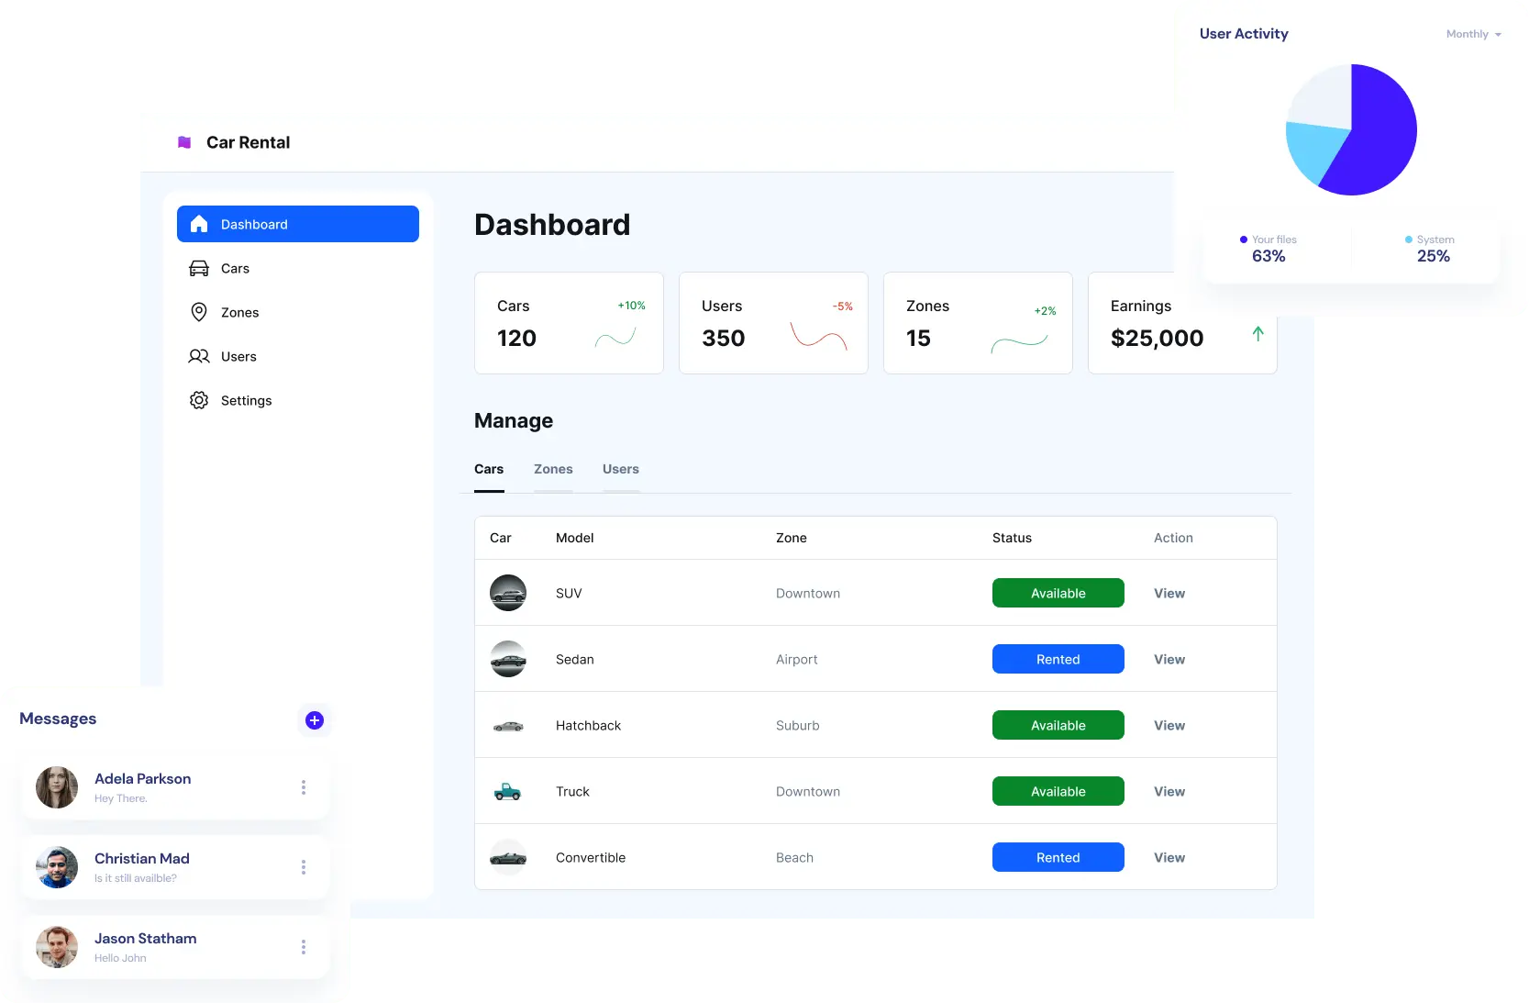View details of the Truck row
The height and width of the screenshot is (1003, 1529).
pyautogui.click(x=1169, y=791)
